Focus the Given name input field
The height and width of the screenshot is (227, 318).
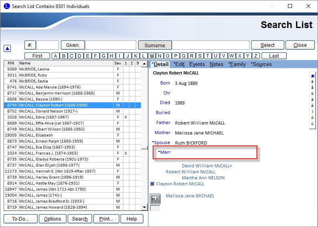click(110, 45)
